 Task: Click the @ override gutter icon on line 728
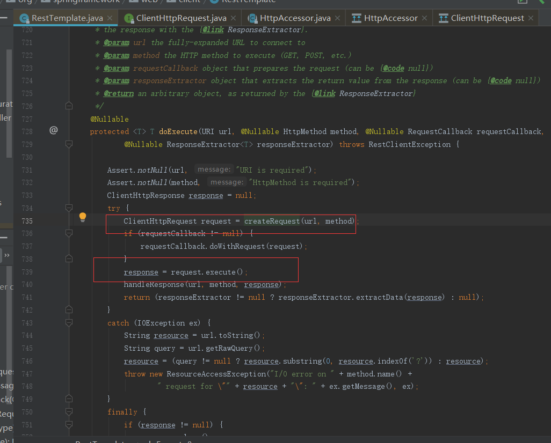(53, 130)
